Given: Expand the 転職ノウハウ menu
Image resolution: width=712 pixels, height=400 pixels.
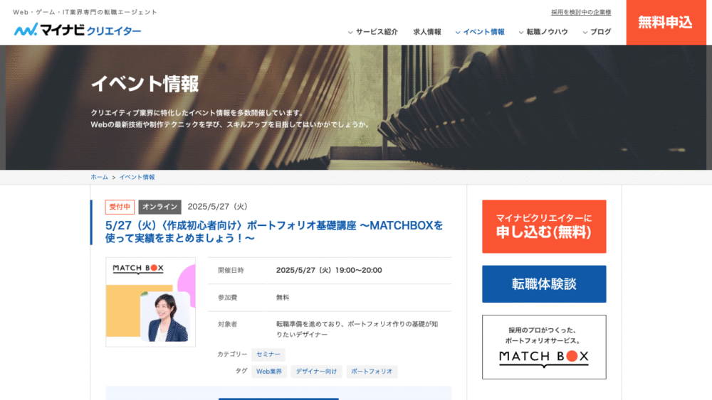Looking at the screenshot, I should (543, 32).
